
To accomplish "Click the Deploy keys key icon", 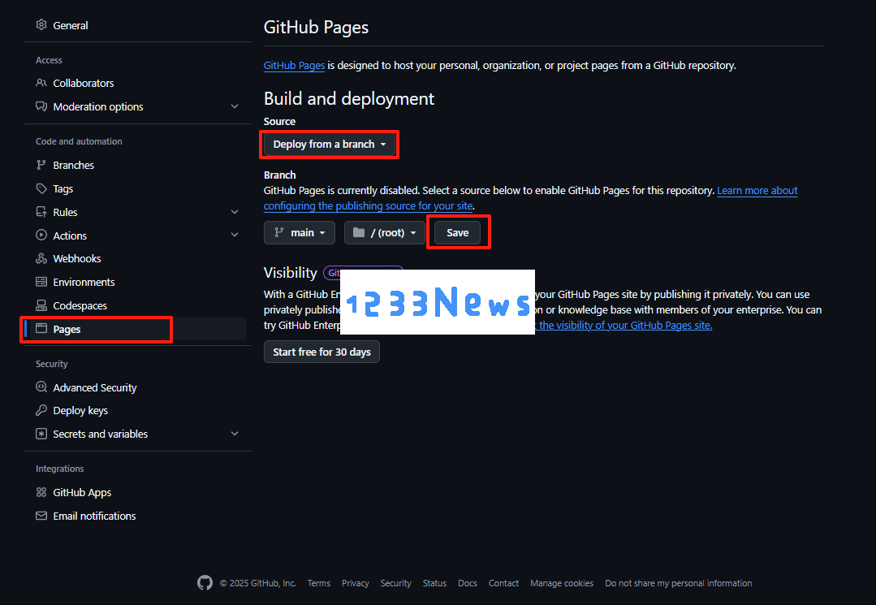I will pos(41,410).
